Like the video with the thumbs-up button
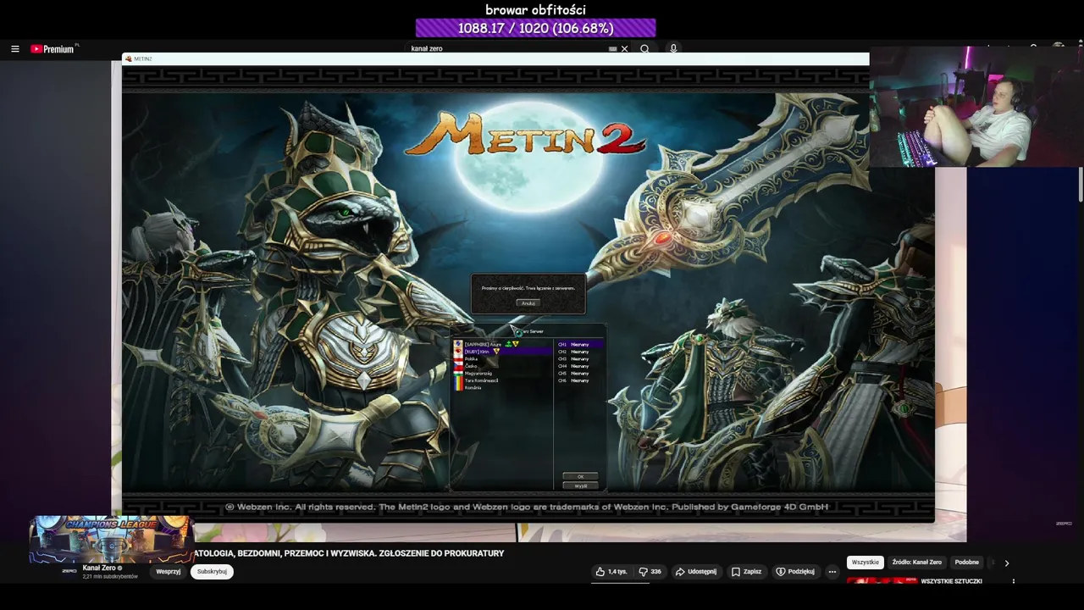Image resolution: width=1084 pixels, height=610 pixels. tap(611, 572)
